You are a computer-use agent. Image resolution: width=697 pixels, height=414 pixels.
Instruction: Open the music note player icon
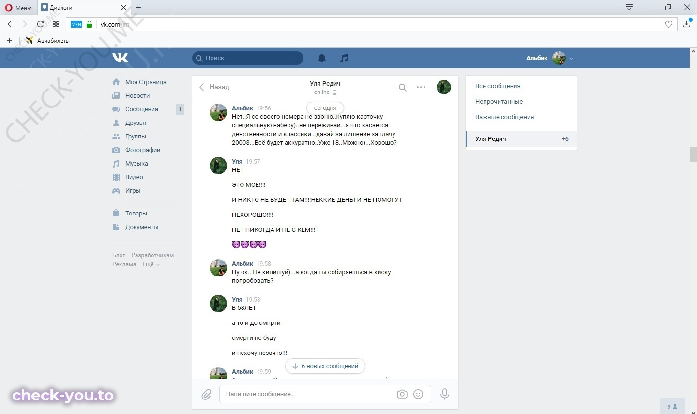click(344, 58)
